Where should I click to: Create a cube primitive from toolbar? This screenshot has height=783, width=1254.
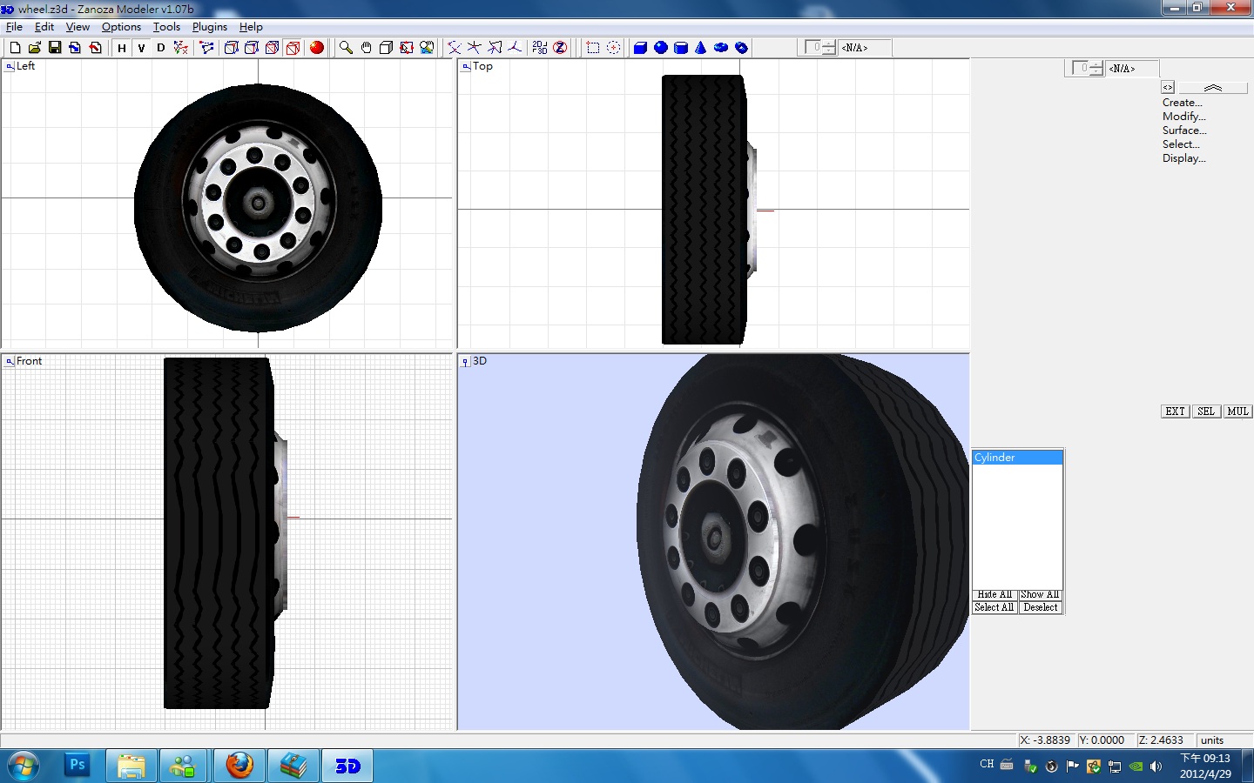640,48
